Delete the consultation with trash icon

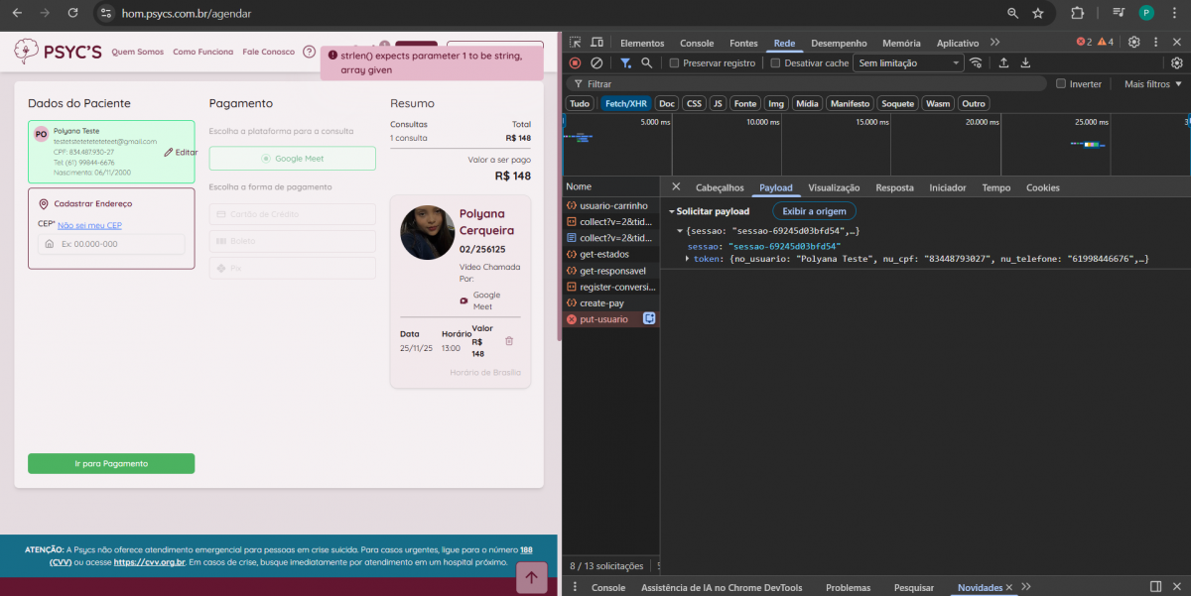click(509, 341)
